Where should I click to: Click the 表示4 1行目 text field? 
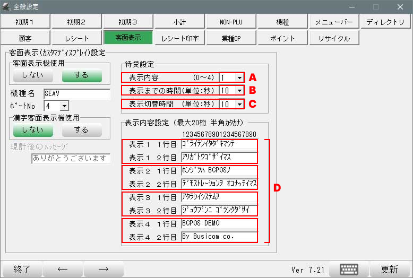219,224
